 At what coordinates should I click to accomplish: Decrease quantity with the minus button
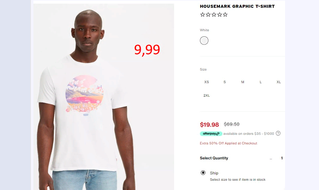pos(271,159)
